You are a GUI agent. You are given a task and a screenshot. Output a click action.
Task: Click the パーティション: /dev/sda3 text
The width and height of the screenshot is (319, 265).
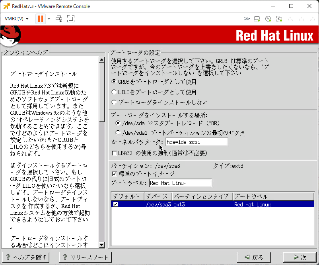(x=146, y=166)
